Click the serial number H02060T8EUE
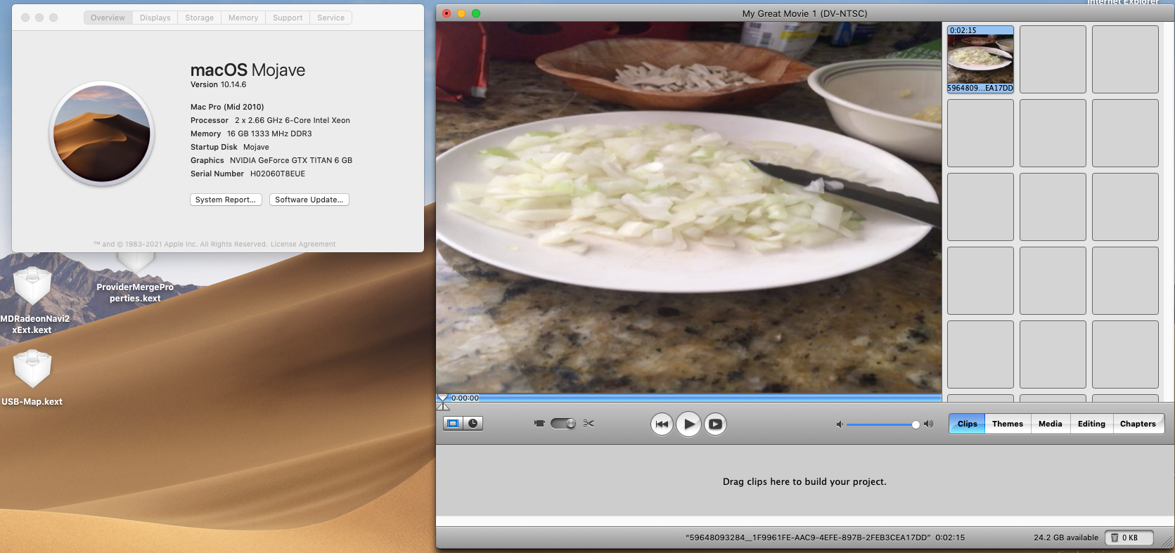 coord(278,174)
